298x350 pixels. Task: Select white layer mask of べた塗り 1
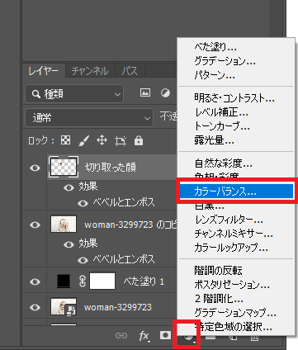[x=102, y=281]
